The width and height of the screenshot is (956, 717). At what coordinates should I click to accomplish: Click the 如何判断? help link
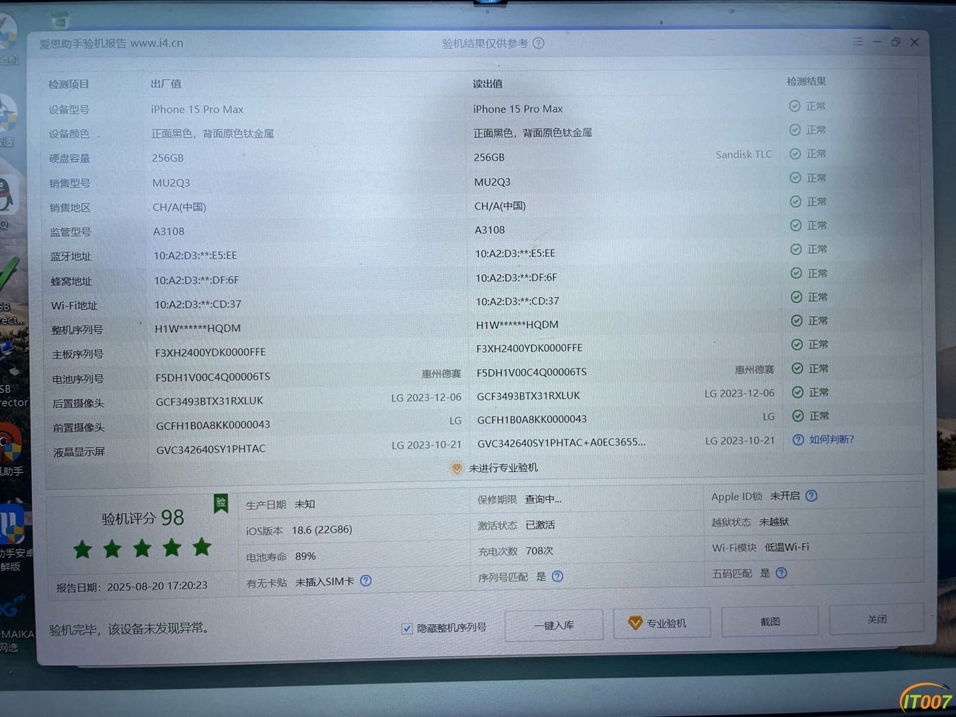point(831,439)
